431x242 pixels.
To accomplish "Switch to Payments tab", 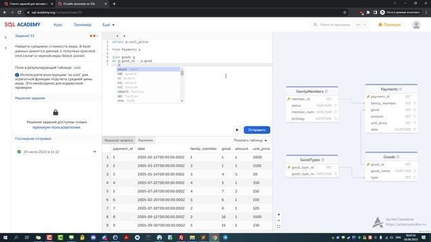I will coord(145,140).
